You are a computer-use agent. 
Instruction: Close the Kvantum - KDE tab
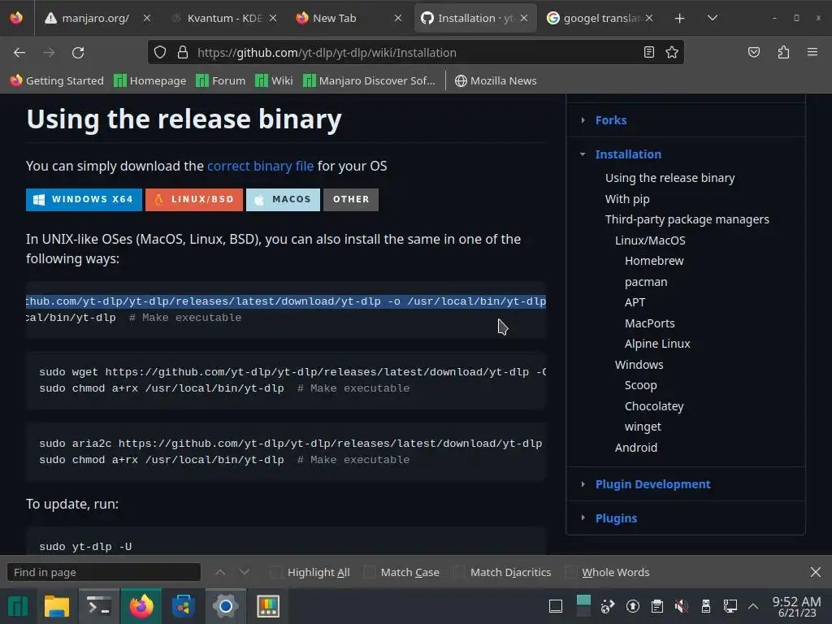click(x=273, y=18)
